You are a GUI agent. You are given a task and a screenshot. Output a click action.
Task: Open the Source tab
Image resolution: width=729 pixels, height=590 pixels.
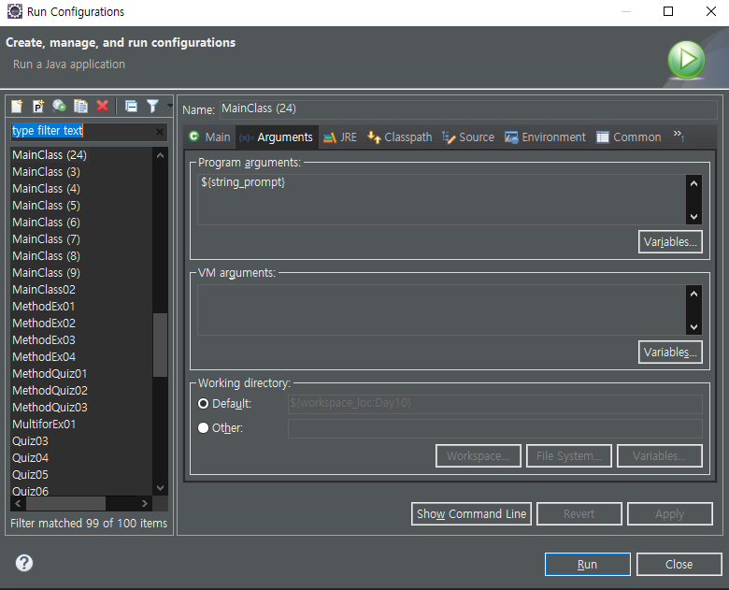pyautogui.click(x=468, y=137)
